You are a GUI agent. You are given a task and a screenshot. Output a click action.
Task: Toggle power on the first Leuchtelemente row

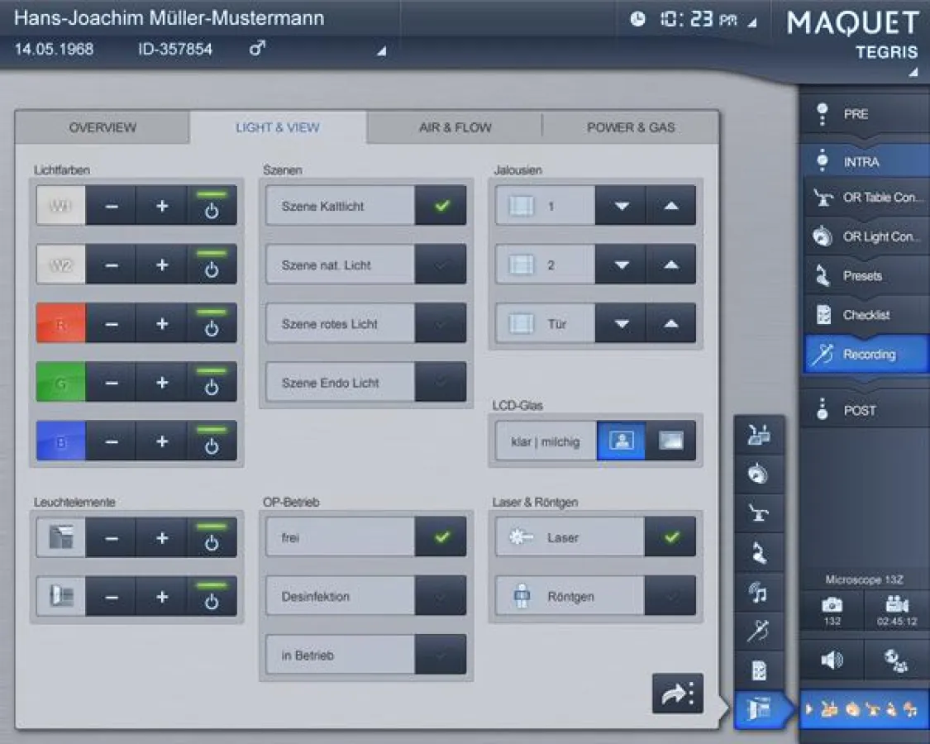coord(212,537)
